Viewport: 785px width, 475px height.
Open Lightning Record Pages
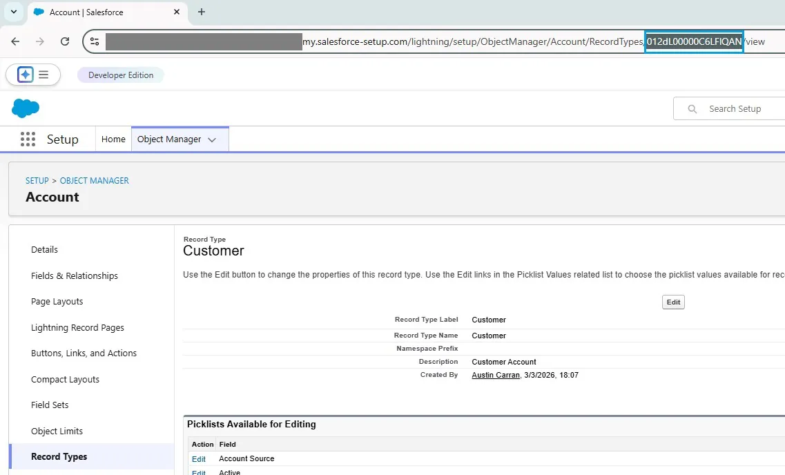(77, 327)
